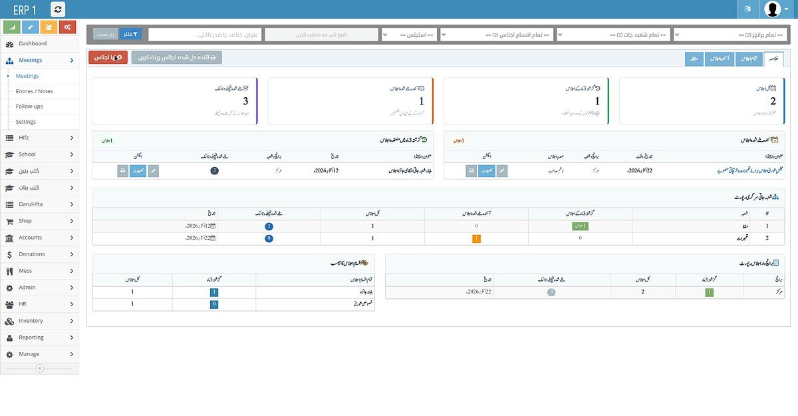The height and width of the screenshot is (416, 798).
Task: Print the past meeting dated 12
Action: [x=123, y=171]
